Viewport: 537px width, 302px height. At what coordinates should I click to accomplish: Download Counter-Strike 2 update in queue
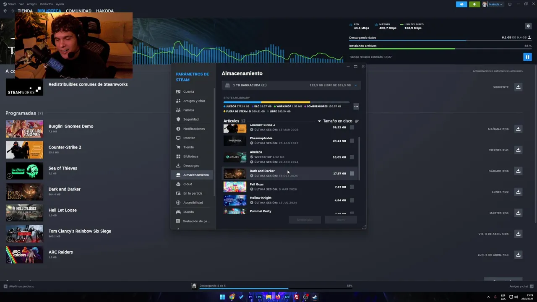pos(518,150)
